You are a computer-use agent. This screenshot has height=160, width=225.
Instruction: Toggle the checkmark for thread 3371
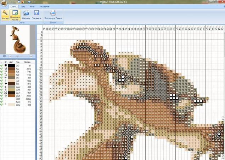2,93
